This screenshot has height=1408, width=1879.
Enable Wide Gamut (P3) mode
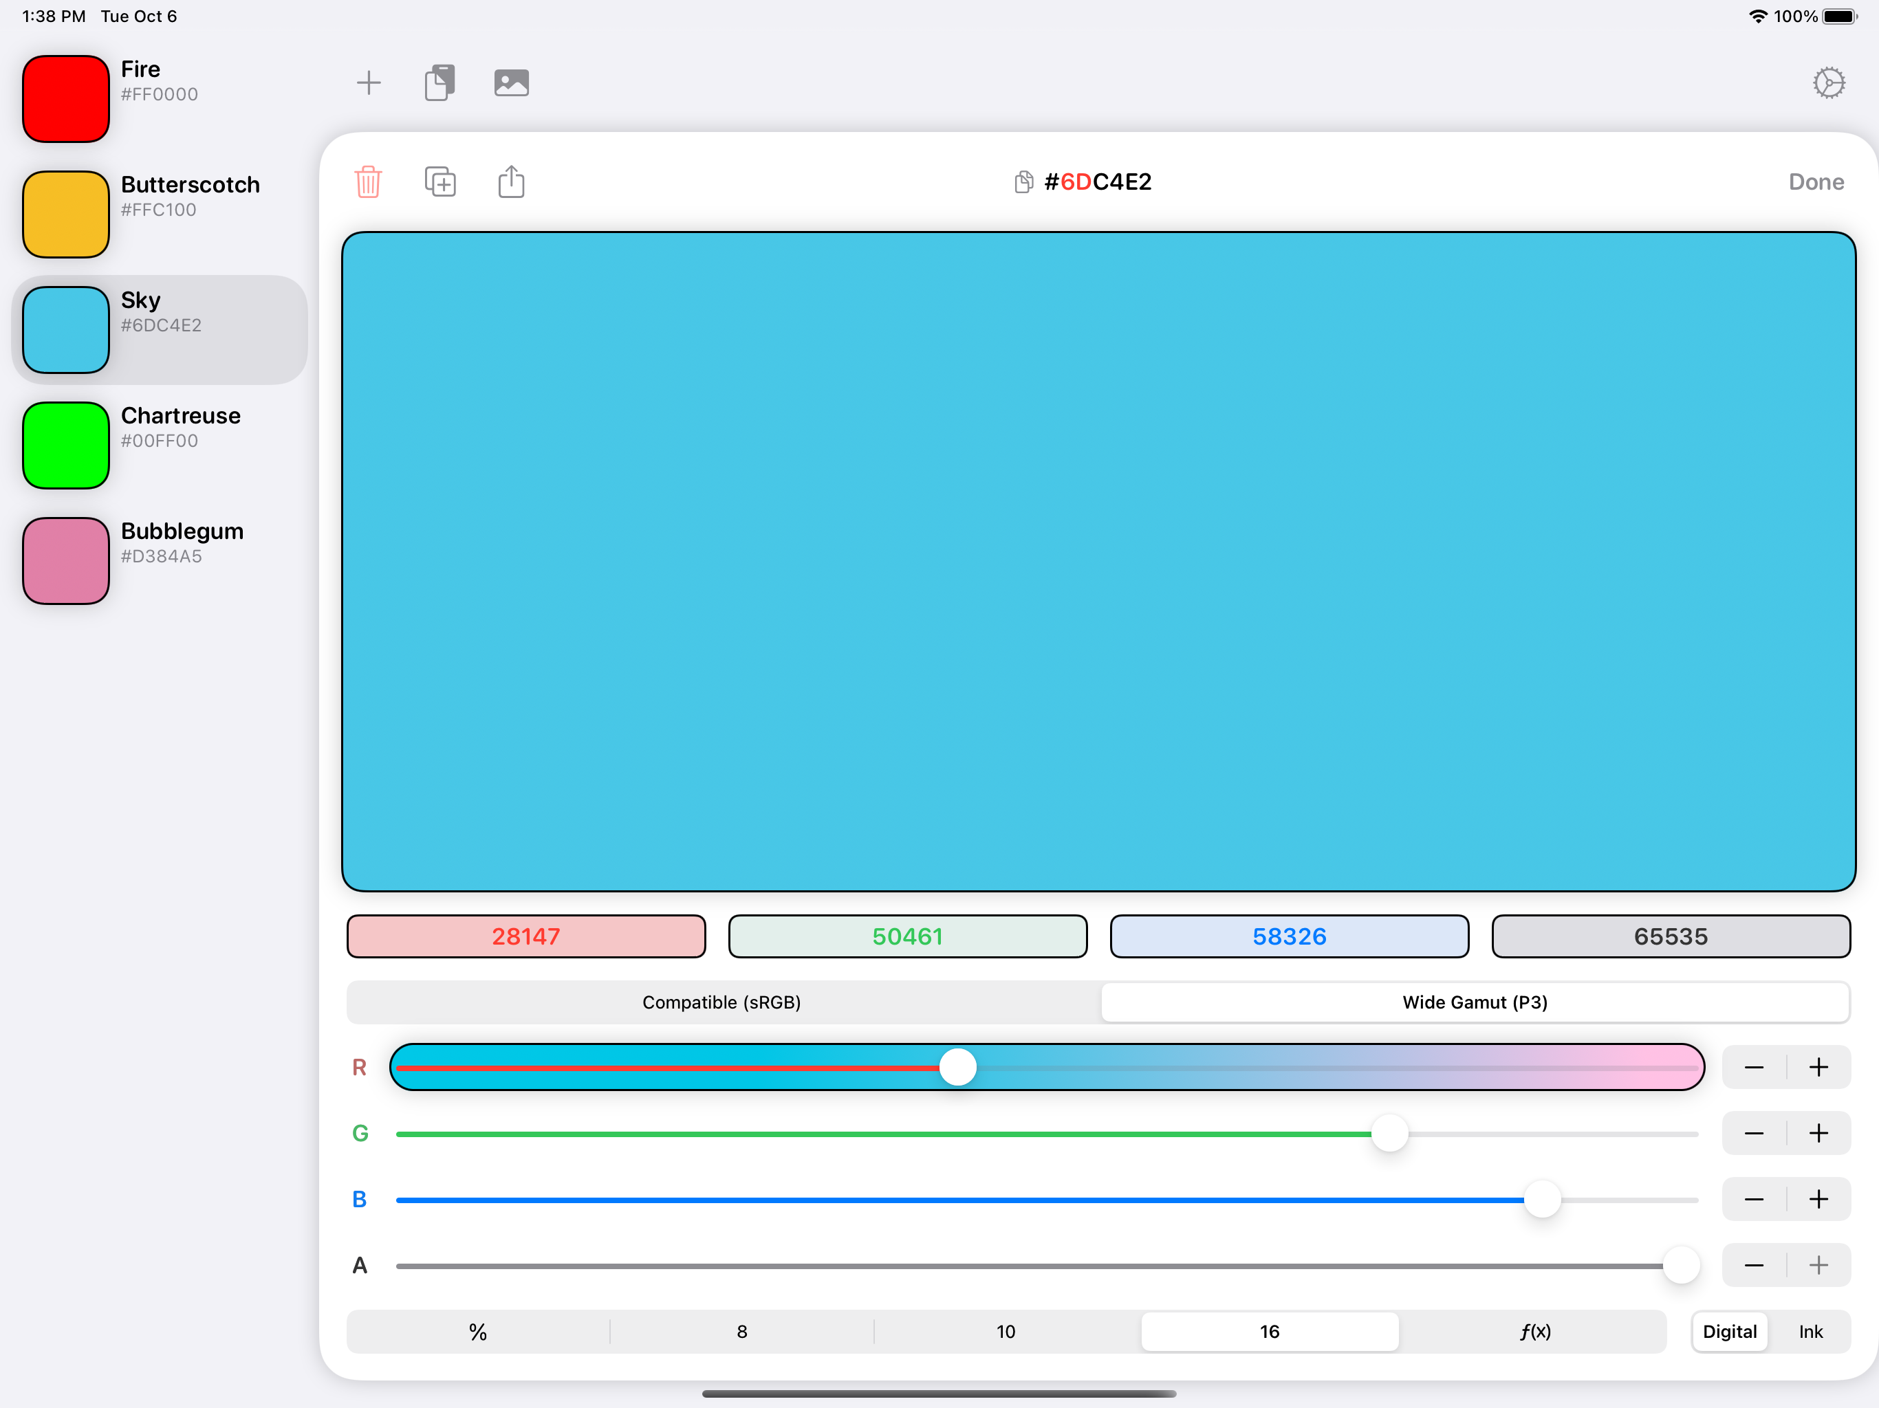click(1475, 1002)
